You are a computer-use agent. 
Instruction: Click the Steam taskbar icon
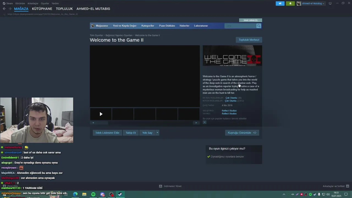(x=120, y=194)
